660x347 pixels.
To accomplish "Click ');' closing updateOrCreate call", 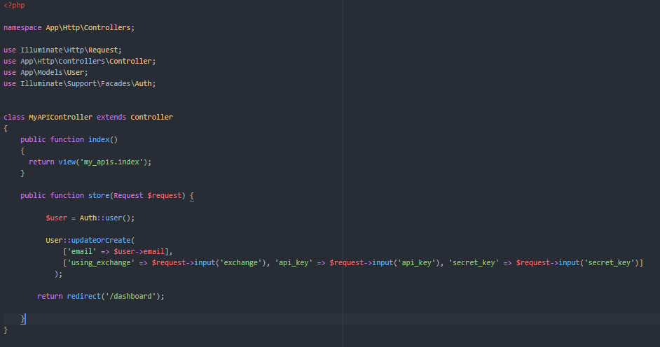I will pyautogui.click(x=59, y=274).
